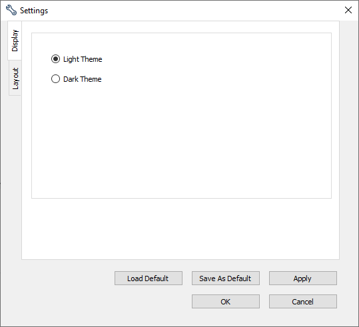The width and height of the screenshot is (359, 327).
Task: Click the "Light Theme" label text
Action: [83, 59]
